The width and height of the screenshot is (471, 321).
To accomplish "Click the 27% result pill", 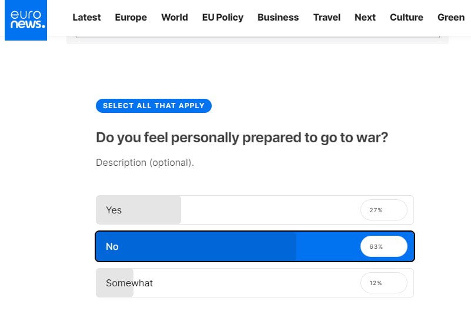I will point(383,210).
